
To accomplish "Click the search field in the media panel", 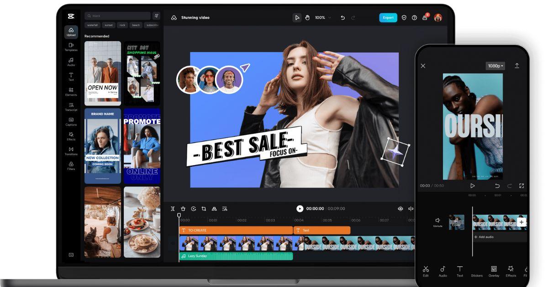I will pos(117,16).
